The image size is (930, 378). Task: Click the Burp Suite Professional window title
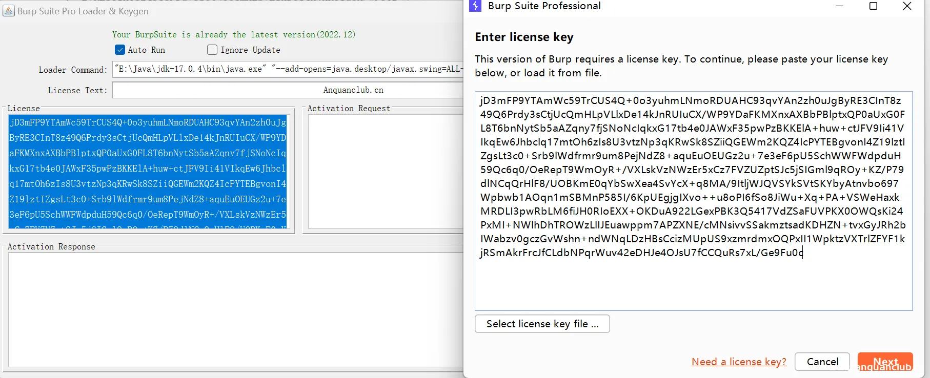pyautogui.click(x=544, y=6)
